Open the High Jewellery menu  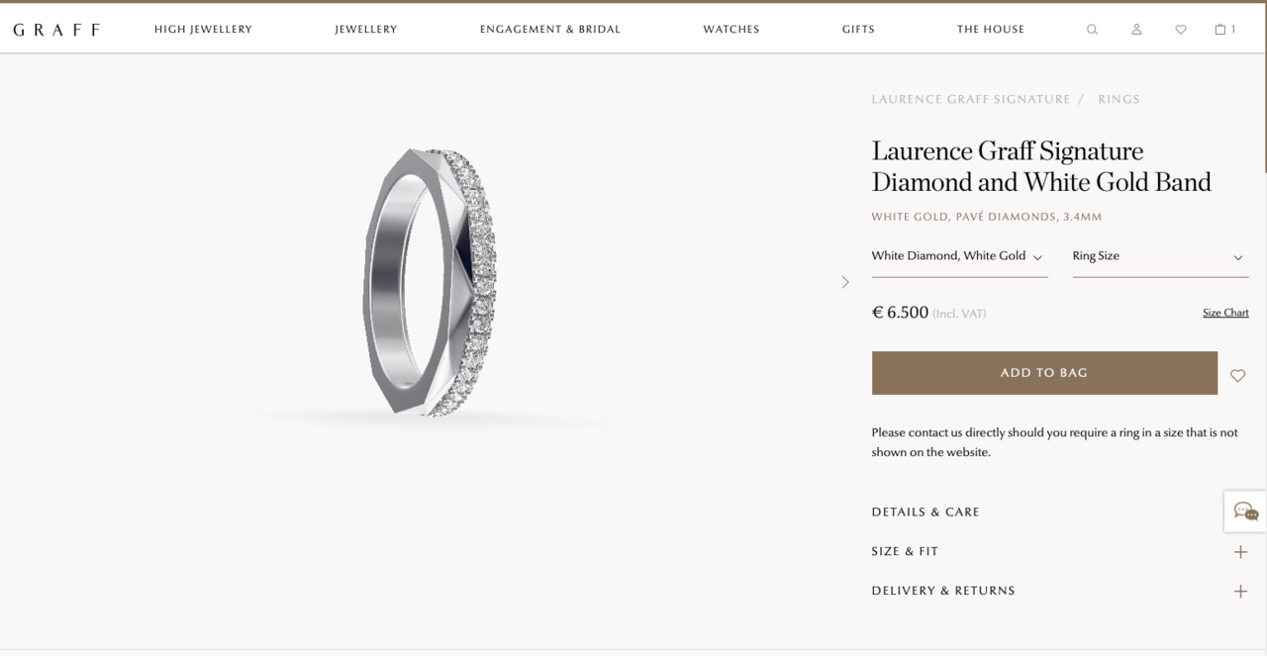pyautogui.click(x=203, y=30)
